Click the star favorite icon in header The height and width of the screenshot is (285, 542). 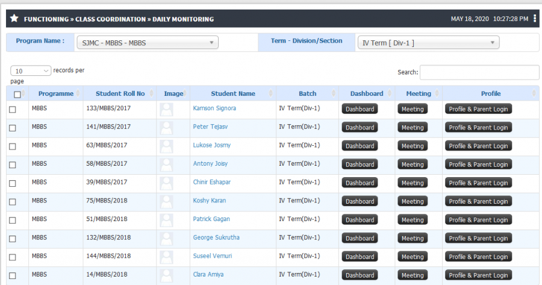coord(14,18)
